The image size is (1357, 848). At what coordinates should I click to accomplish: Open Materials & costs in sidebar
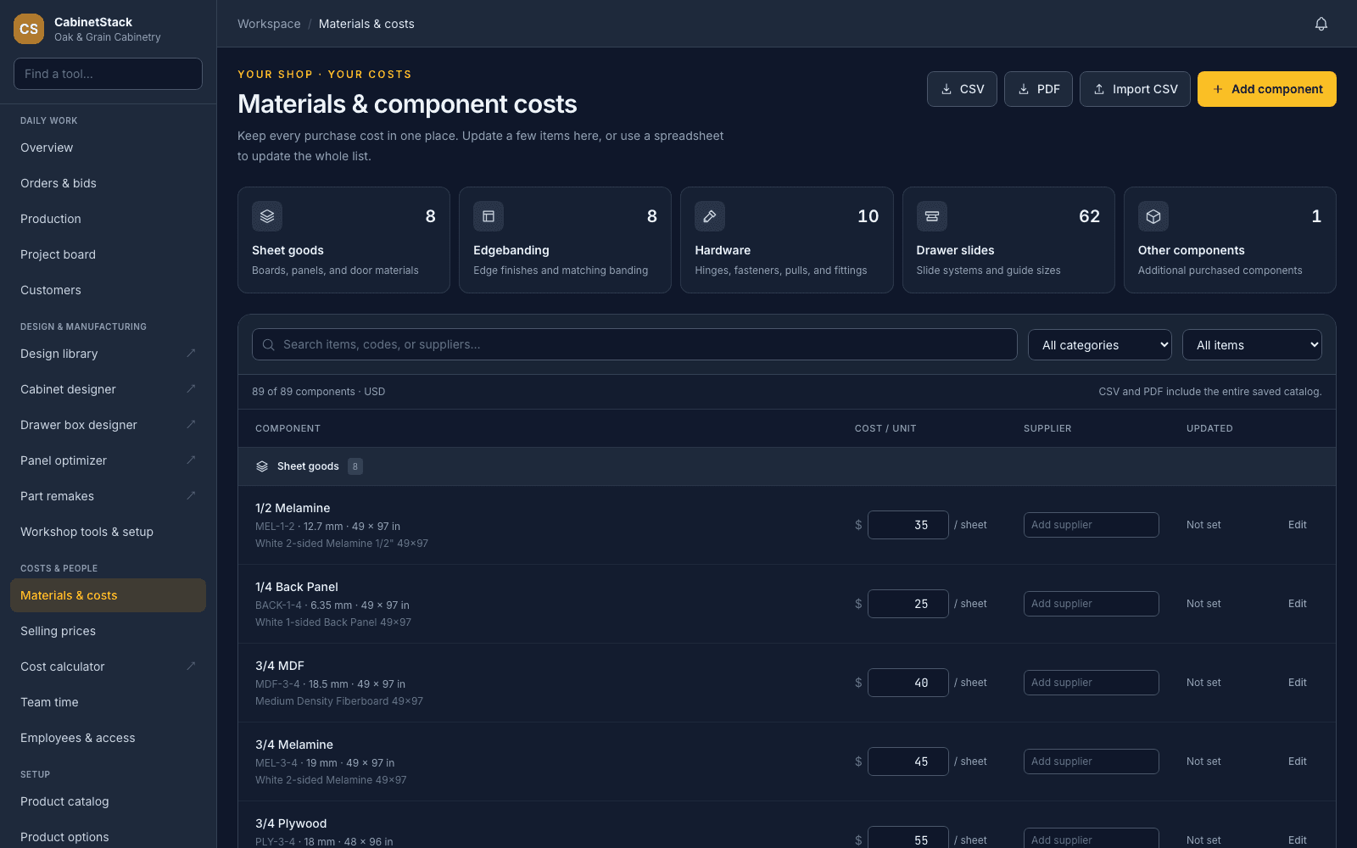(108, 595)
